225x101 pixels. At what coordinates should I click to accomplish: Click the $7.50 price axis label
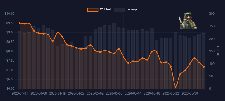pos(10,61)
